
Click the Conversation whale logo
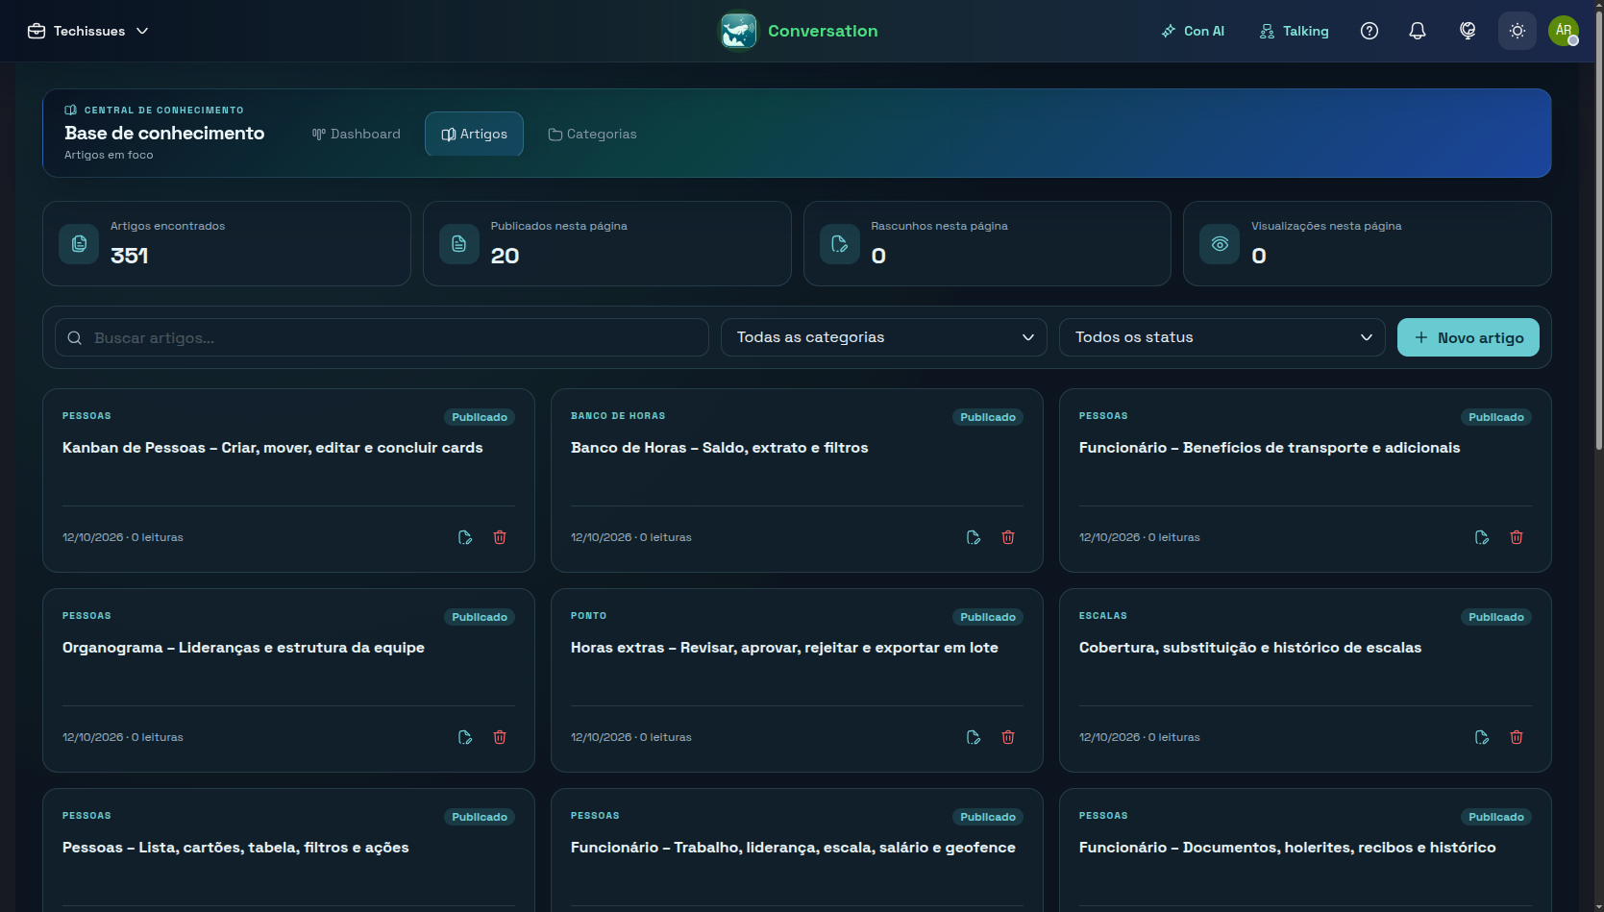(x=739, y=31)
